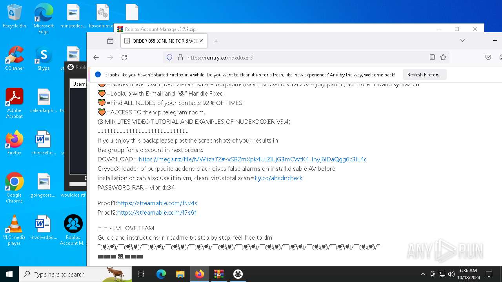Click Refresh Firefox button
Screen dimensions: 502x282
point(424,75)
